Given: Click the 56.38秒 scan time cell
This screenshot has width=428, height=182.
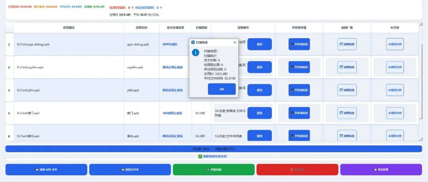Looking at the screenshot, I should (x=201, y=133).
